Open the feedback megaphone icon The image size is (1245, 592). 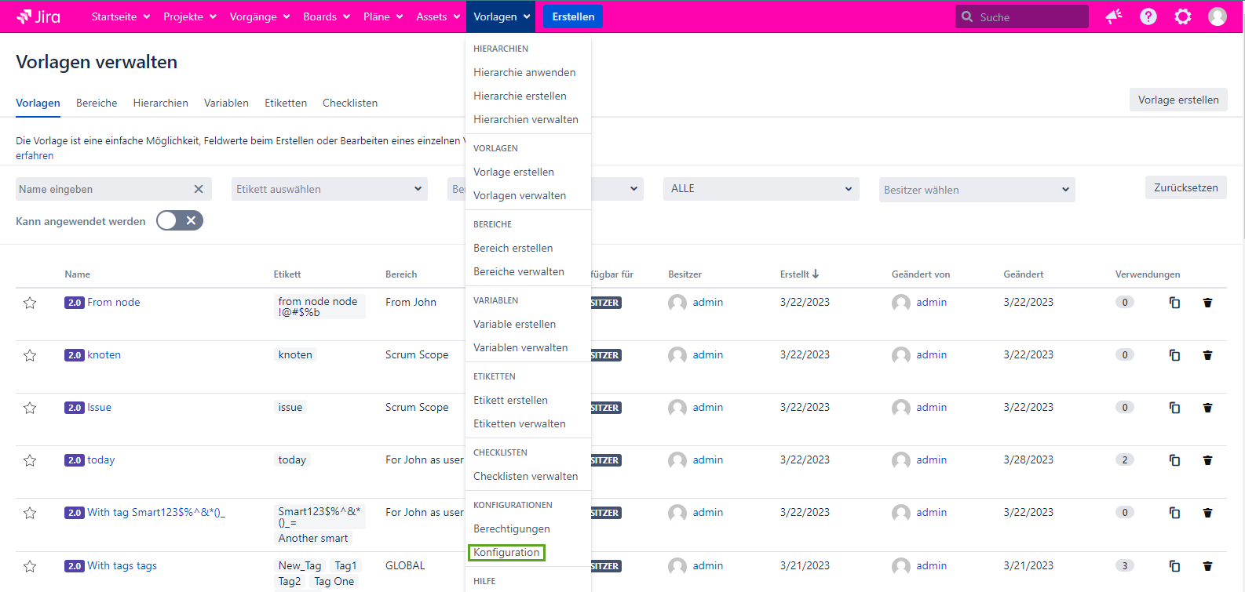click(x=1113, y=16)
